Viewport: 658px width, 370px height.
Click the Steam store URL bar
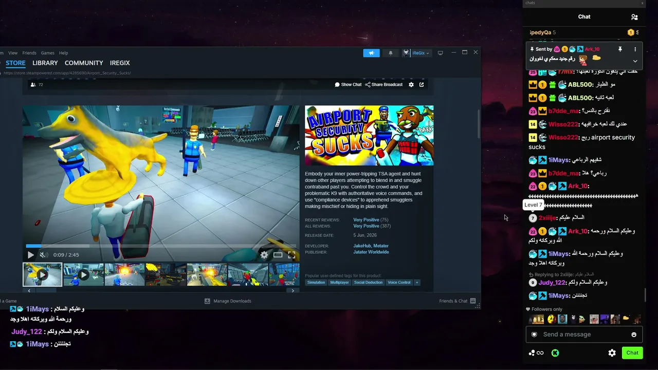point(67,73)
